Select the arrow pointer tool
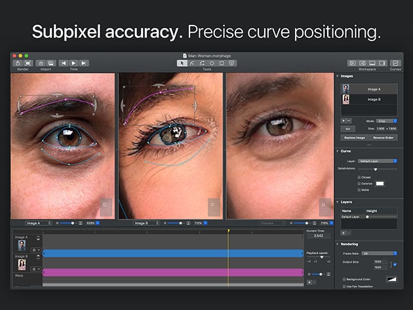413x310 pixels. [x=182, y=63]
